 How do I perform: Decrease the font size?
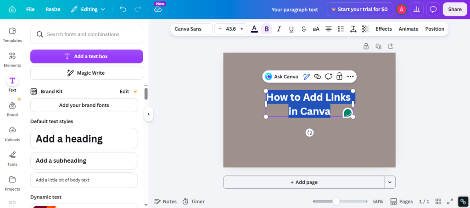pyautogui.click(x=220, y=29)
